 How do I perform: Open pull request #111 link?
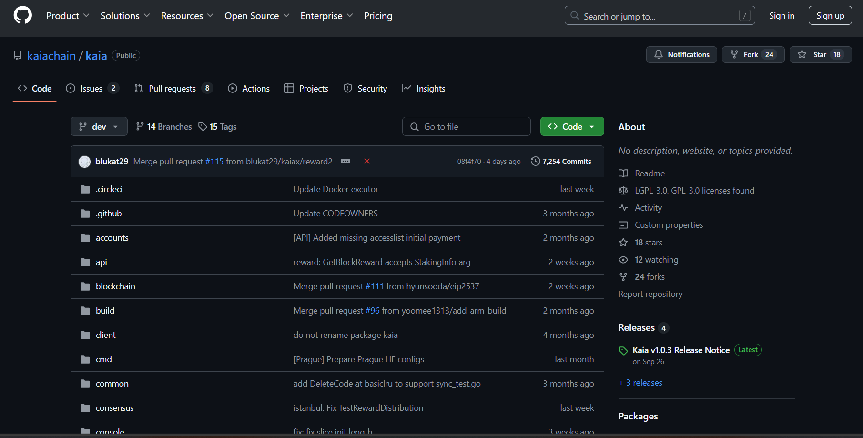click(x=375, y=286)
